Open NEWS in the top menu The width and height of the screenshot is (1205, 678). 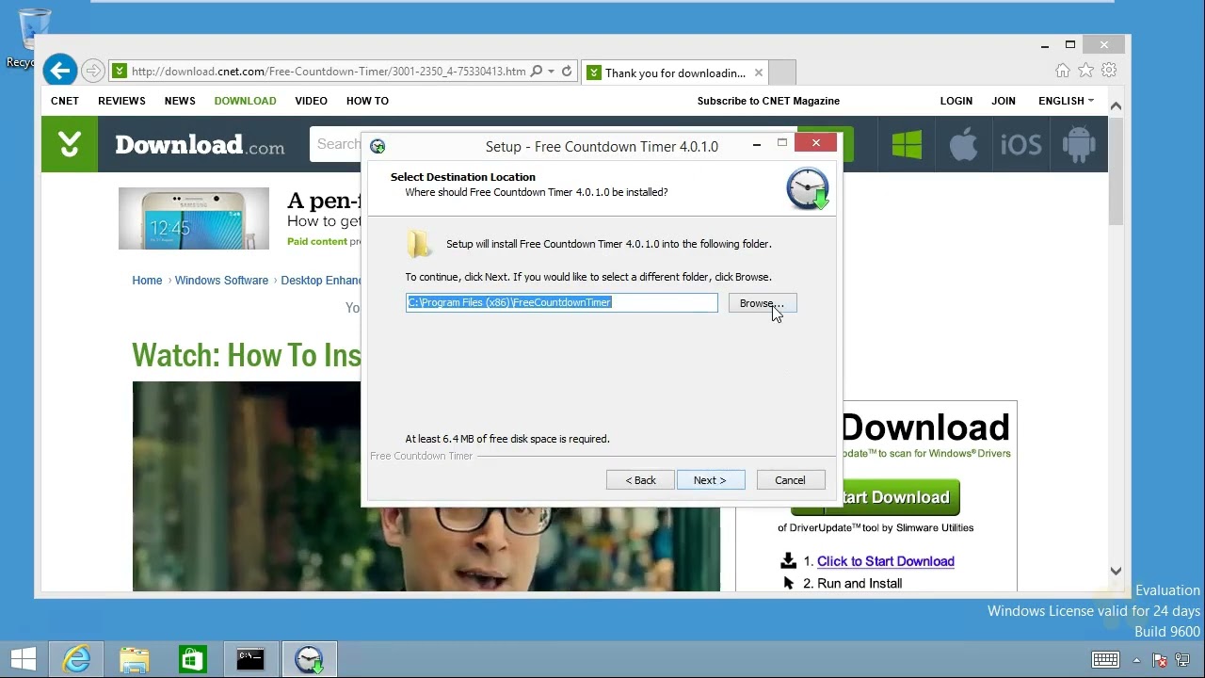coord(180,101)
